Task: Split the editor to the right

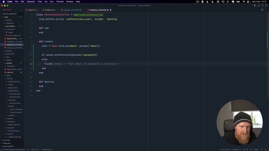Action: [262, 10]
